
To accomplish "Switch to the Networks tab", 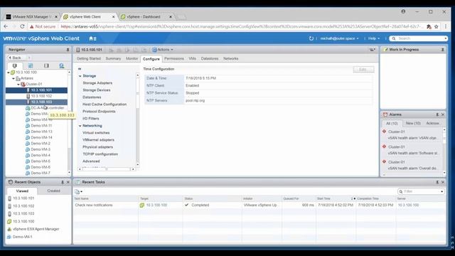I will coord(230,58).
